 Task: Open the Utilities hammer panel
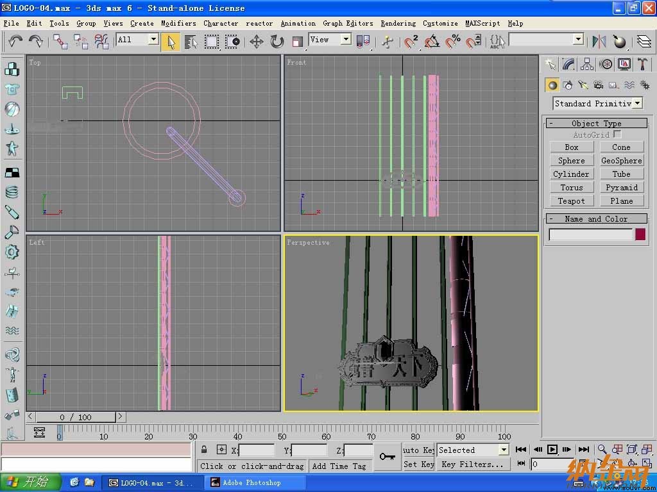[642, 64]
